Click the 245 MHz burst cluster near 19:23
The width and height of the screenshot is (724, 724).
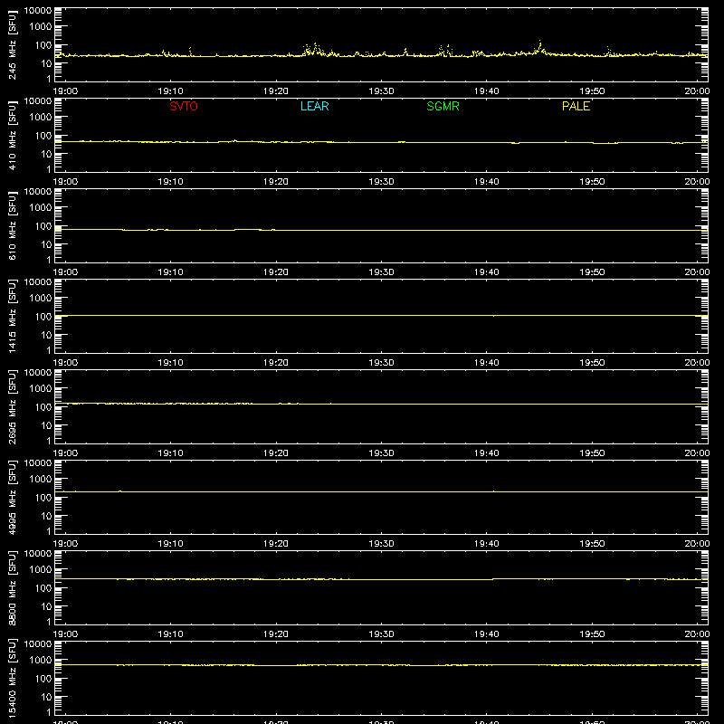point(315,49)
